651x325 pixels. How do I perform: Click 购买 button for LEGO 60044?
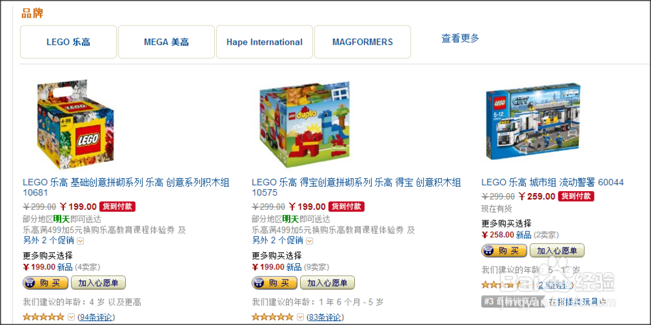(504, 251)
